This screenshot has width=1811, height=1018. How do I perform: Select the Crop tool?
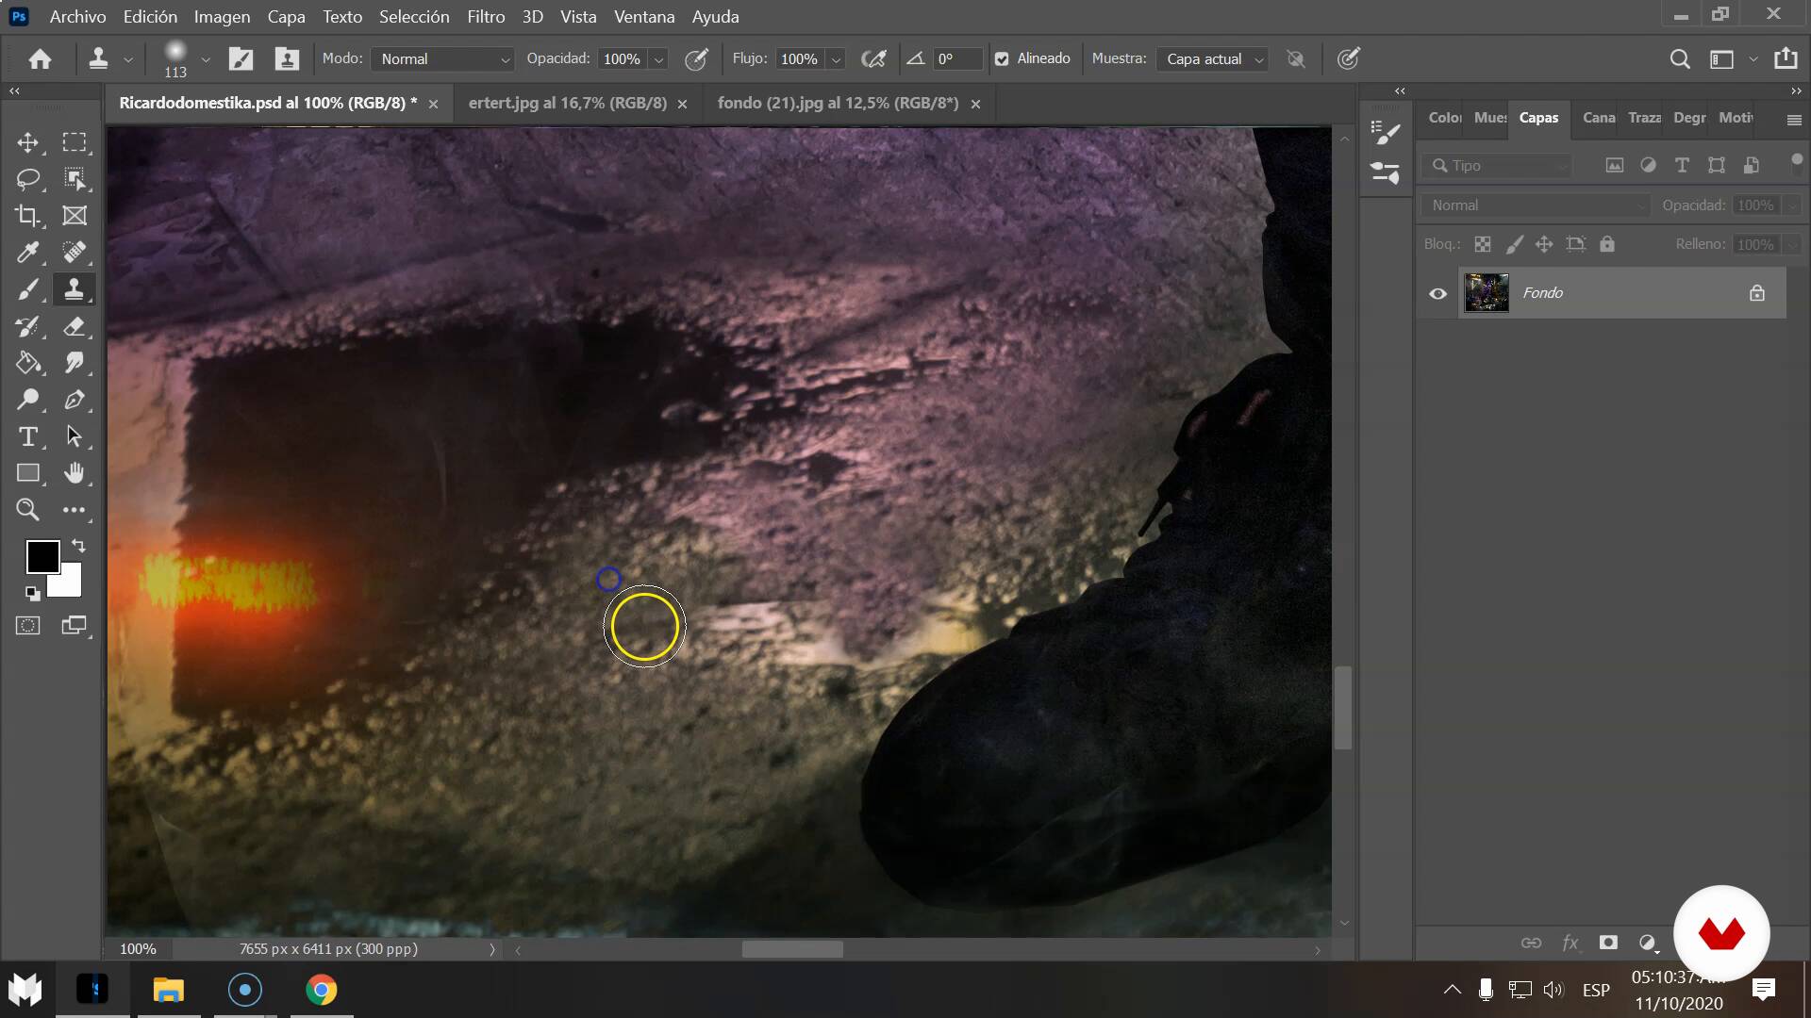(x=27, y=216)
